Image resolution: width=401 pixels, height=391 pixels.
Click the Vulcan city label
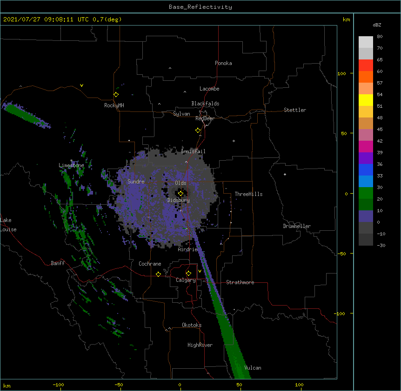[x=253, y=368]
